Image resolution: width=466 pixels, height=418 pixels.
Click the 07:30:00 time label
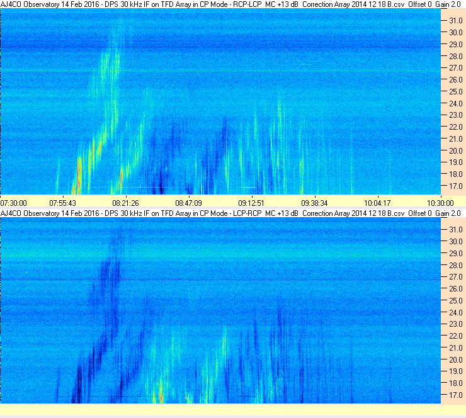click(14, 203)
